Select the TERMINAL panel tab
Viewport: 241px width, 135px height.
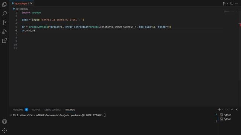(70, 110)
